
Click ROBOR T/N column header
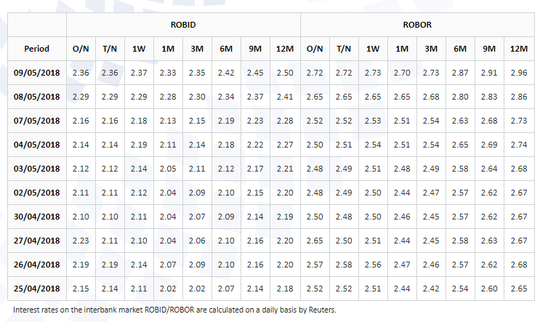click(x=344, y=49)
